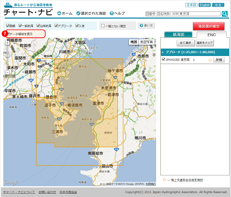Click the 全て選択 select all button
The height and width of the screenshot is (197, 231).
tap(186, 43)
